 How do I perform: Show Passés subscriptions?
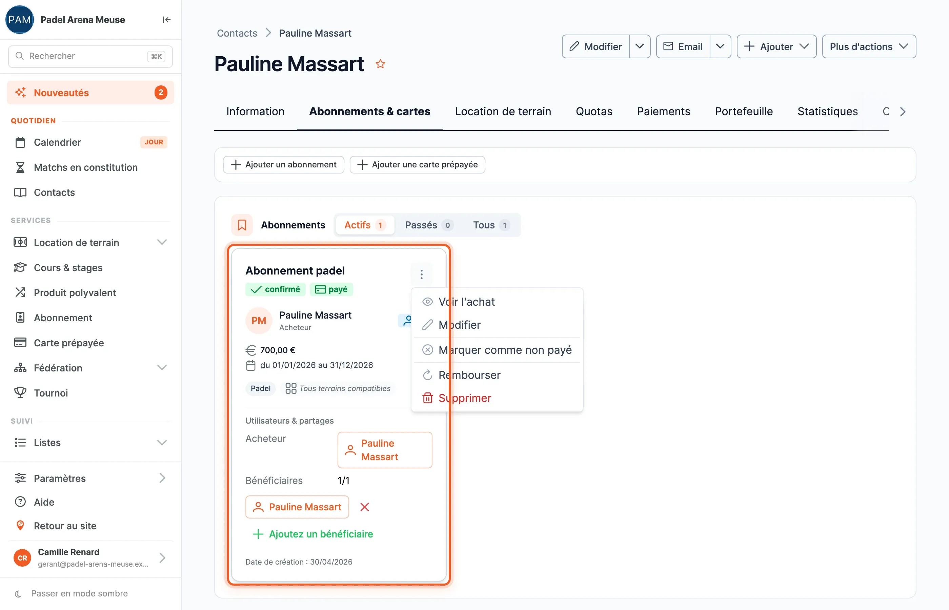click(429, 225)
